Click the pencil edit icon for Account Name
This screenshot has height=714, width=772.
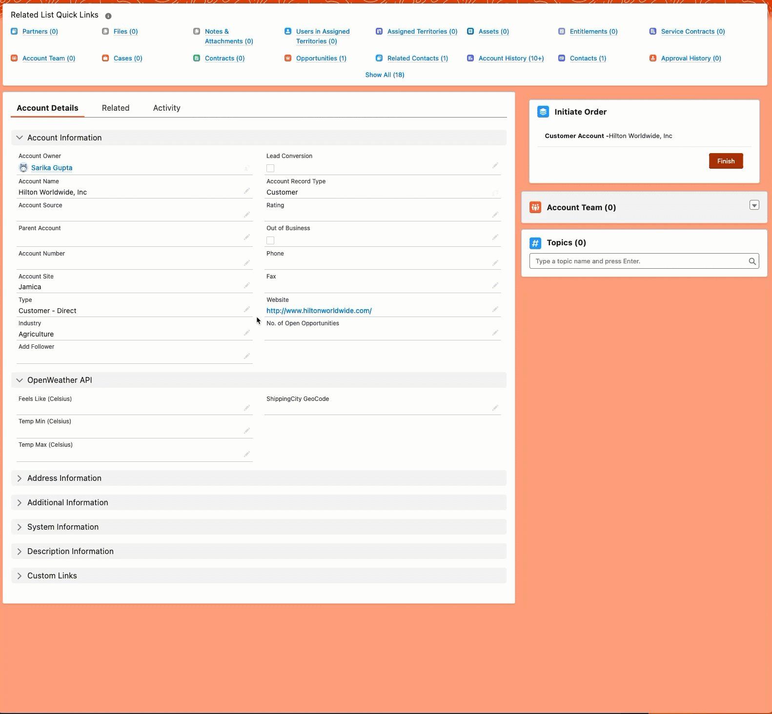pyautogui.click(x=247, y=191)
